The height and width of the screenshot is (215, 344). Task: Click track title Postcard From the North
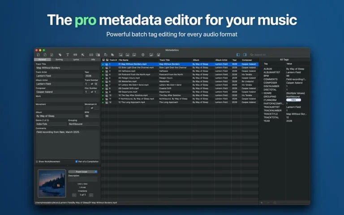click(171, 75)
